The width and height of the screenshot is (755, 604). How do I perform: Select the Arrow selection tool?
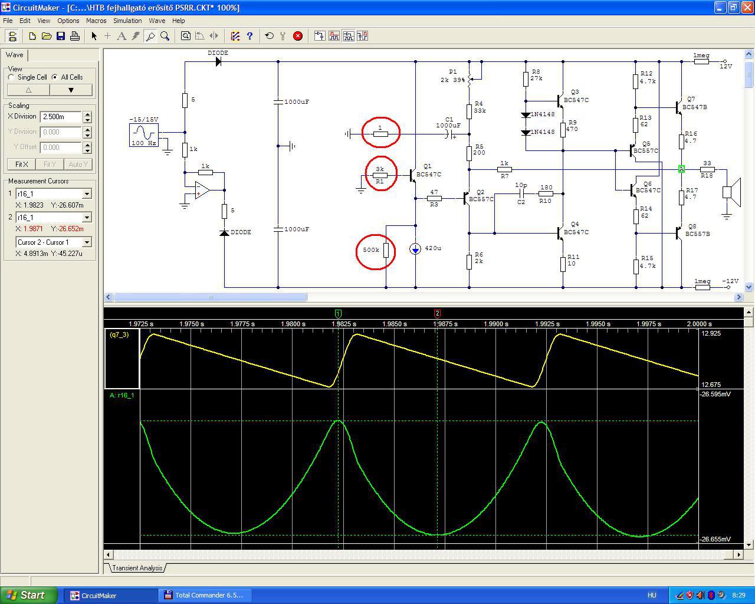pyautogui.click(x=94, y=36)
